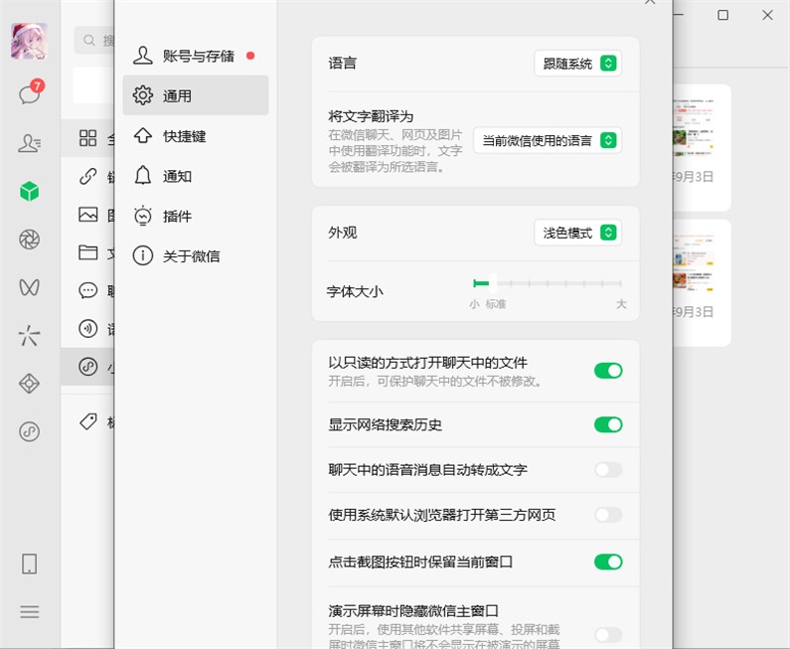Switch to 账号与存储 settings section
The height and width of the screenshot is (649, 790).
[197, 56]
